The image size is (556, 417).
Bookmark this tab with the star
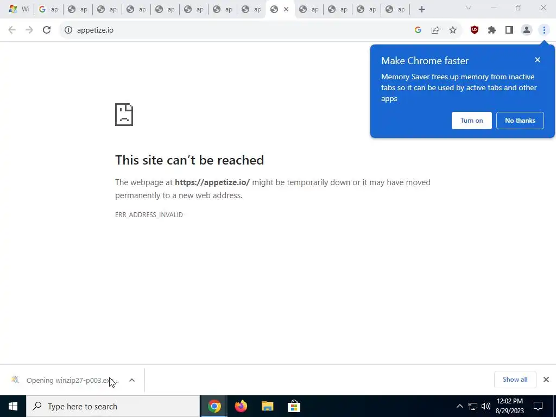click(x=453, y=30)
